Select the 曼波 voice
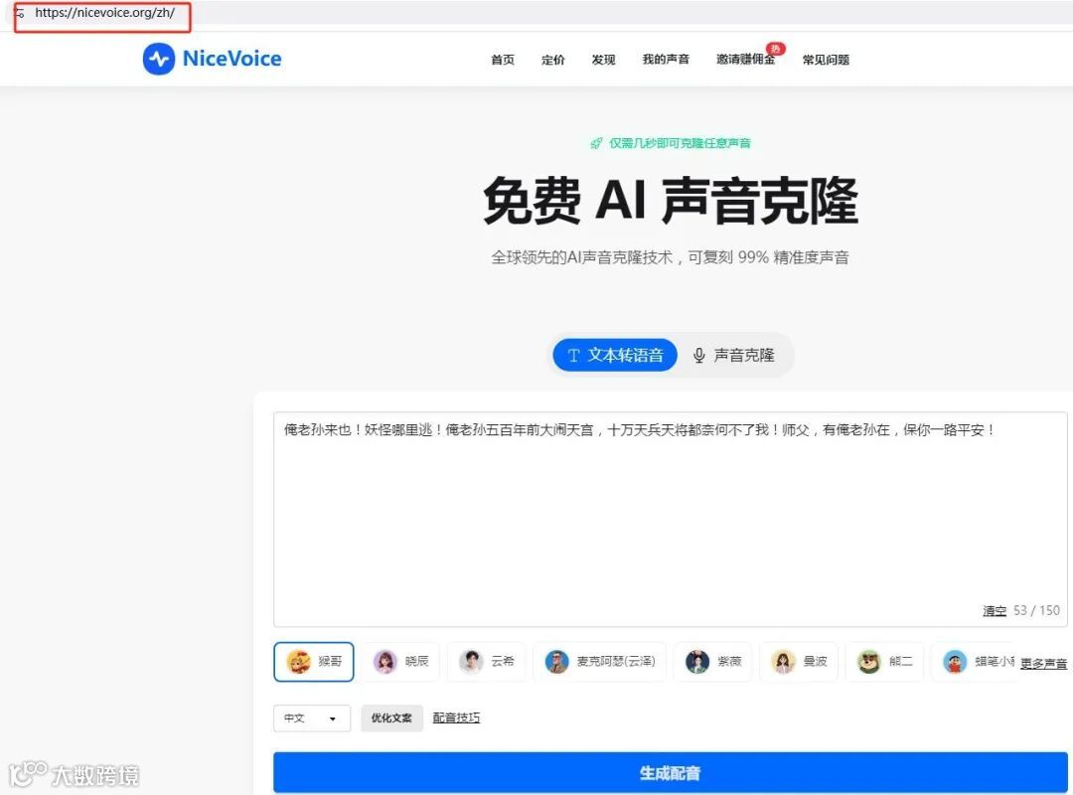Image resolution: width=1073 pixels, height=795 pixels. 799,662
